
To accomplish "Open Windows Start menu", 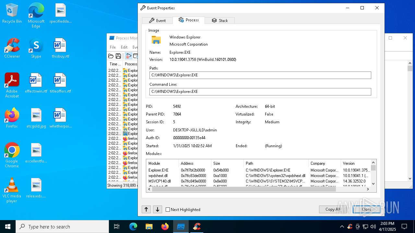I will click(x=8, y=227).
